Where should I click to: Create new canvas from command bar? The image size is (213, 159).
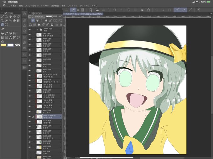coord(91,10)
